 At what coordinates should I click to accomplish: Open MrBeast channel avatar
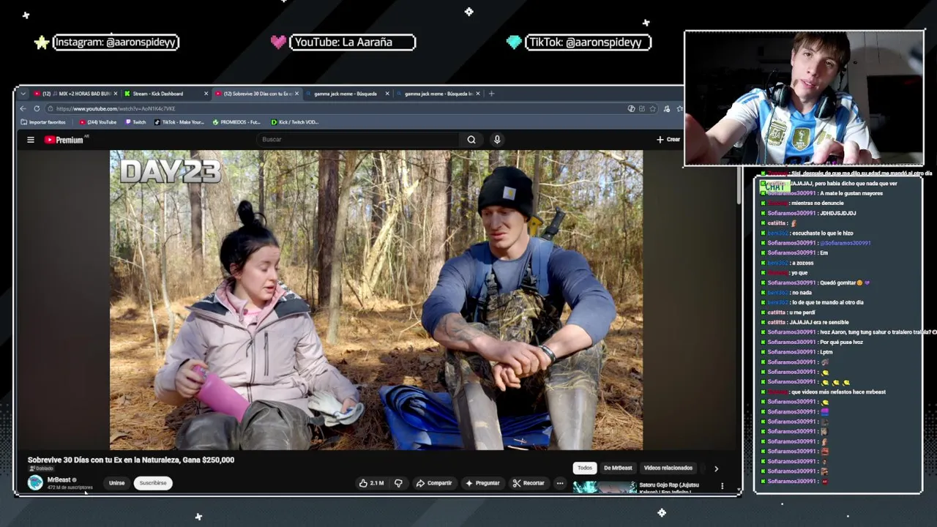[35, 482]
